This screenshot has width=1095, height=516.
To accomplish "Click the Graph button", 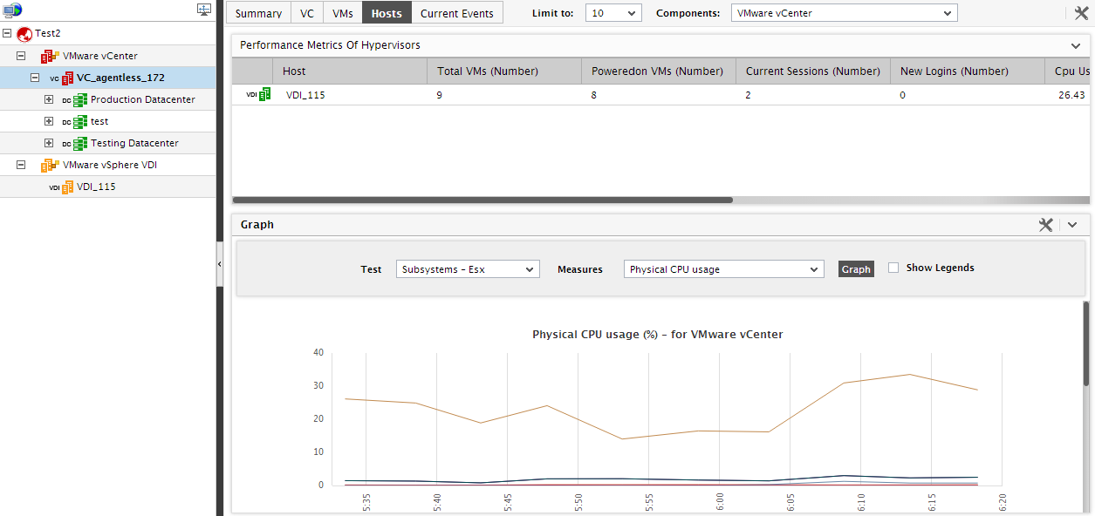I will tap(856, 269).
